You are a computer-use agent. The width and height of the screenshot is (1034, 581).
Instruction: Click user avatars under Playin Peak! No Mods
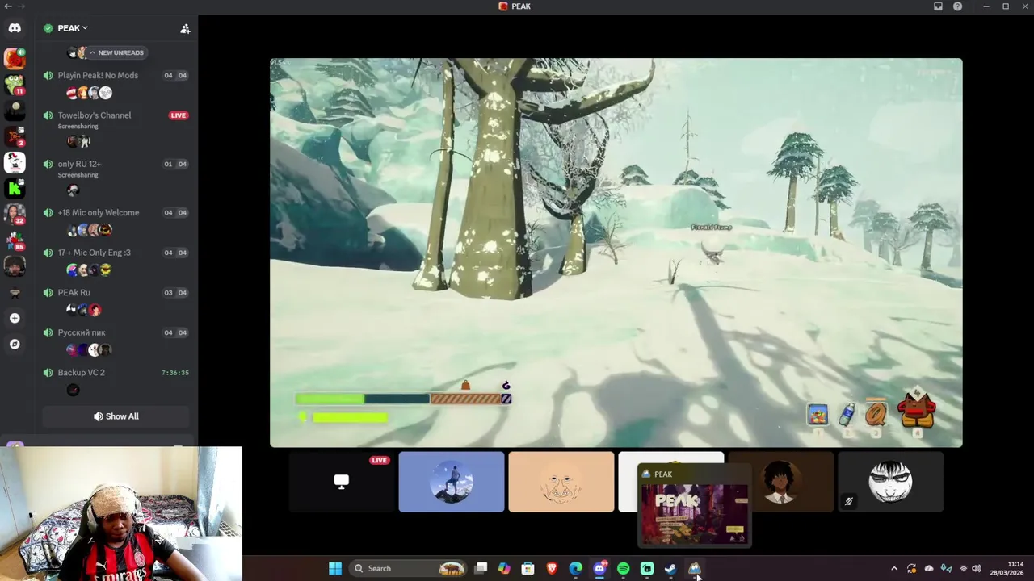click(x=89, y=93)
